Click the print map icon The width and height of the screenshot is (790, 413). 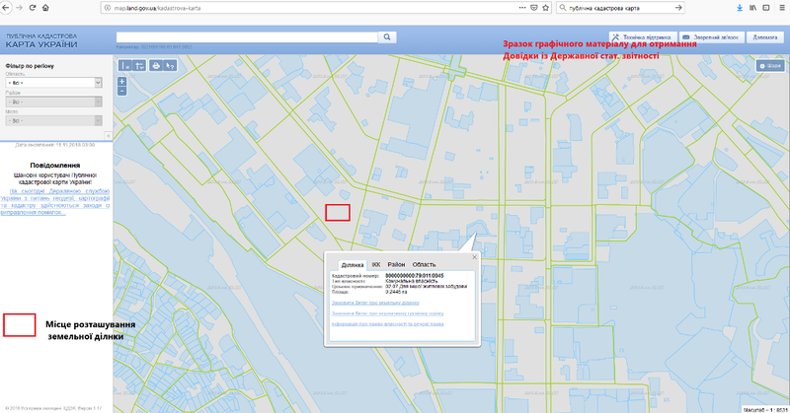(x=155, y=66)
